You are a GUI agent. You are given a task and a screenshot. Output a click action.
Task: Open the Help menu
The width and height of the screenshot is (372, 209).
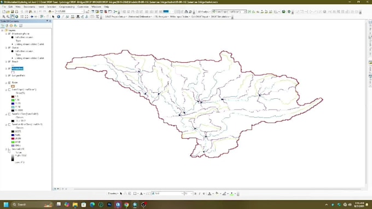[x=106, y=7]
